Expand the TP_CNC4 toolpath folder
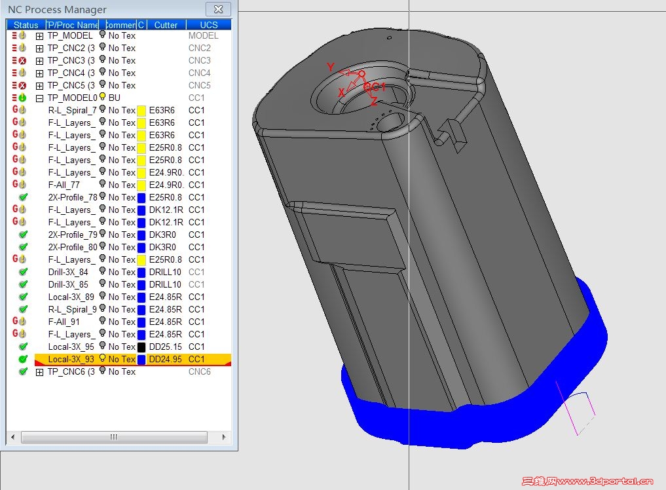Screen dimensions: 666x490 [x=39, y=73]
